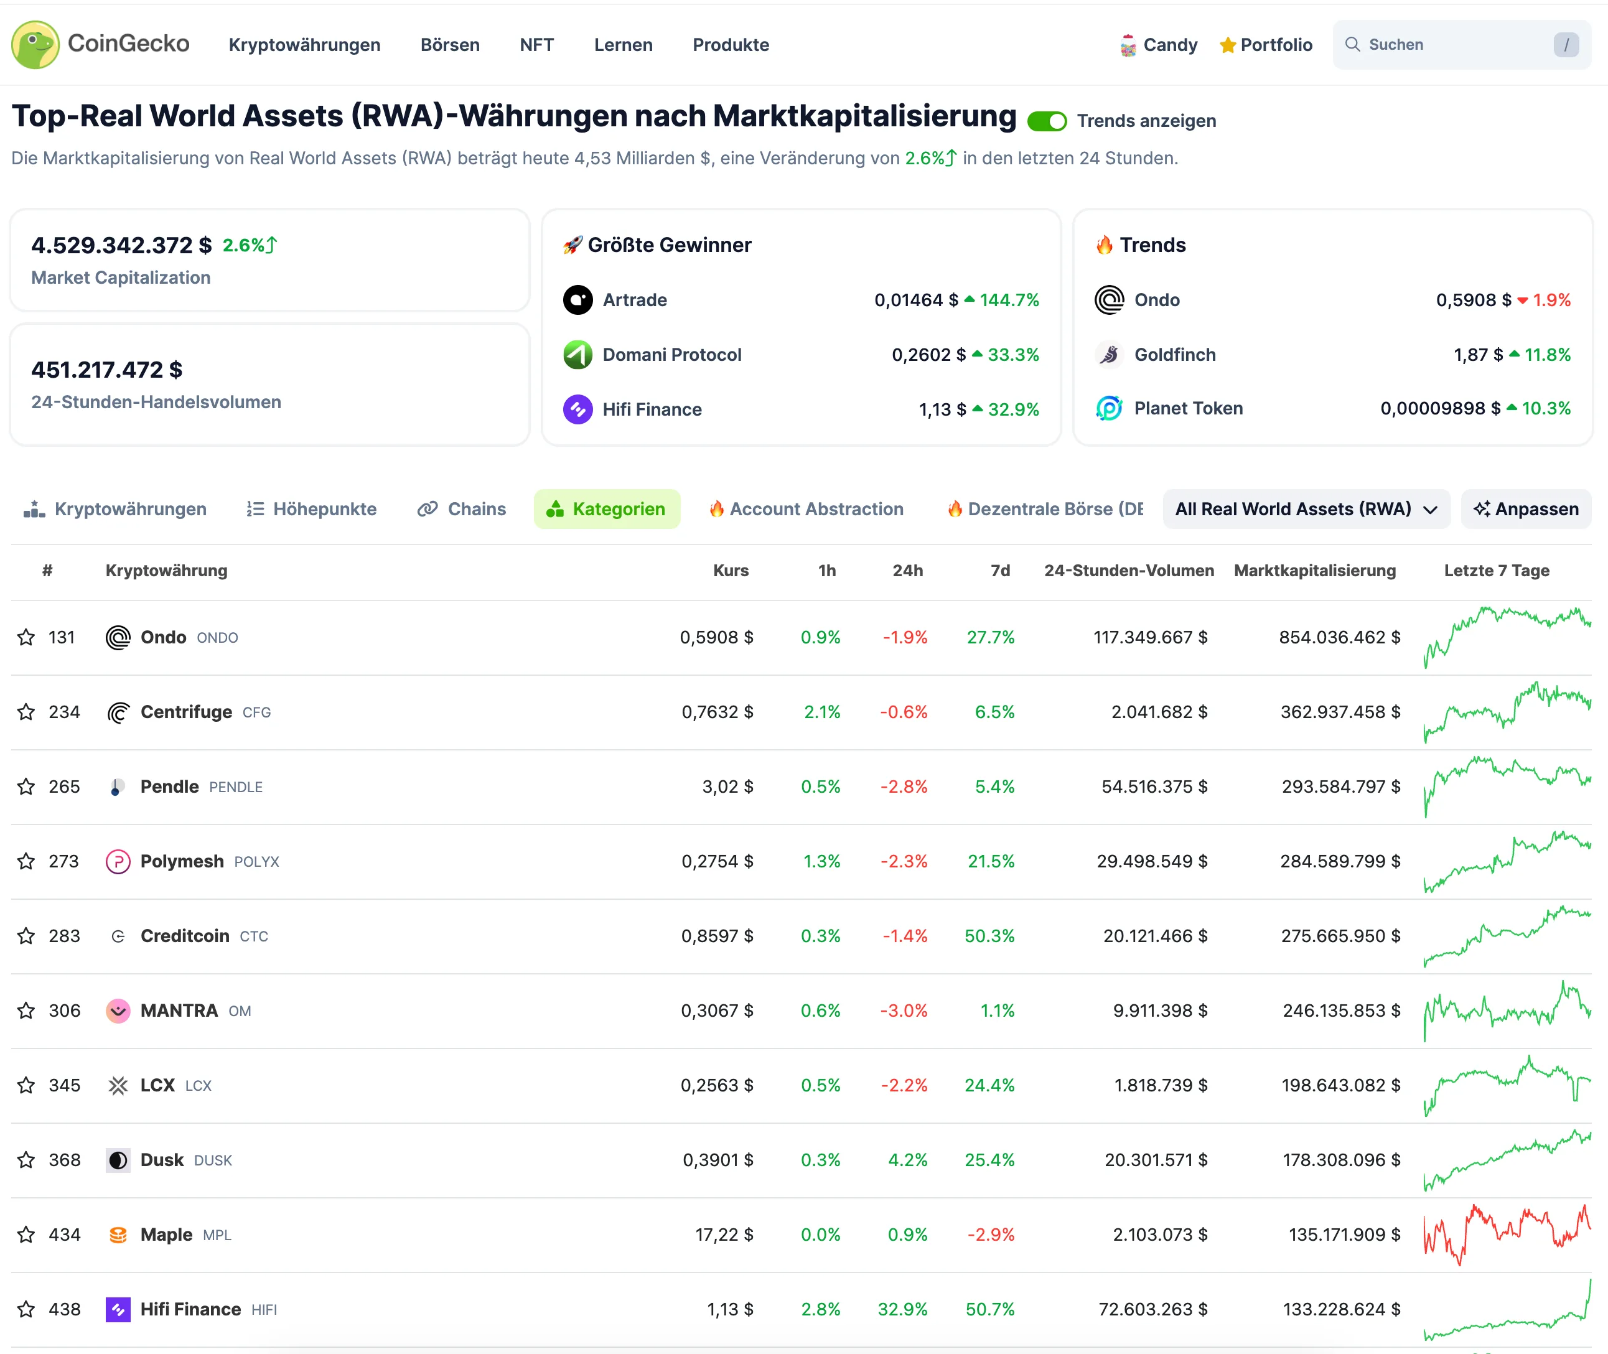The height and width of the screenshot is (1354, 1608).
Task: Open the All Real World Assets (RWA) dropdown
Action: (x=1306, y=509)
